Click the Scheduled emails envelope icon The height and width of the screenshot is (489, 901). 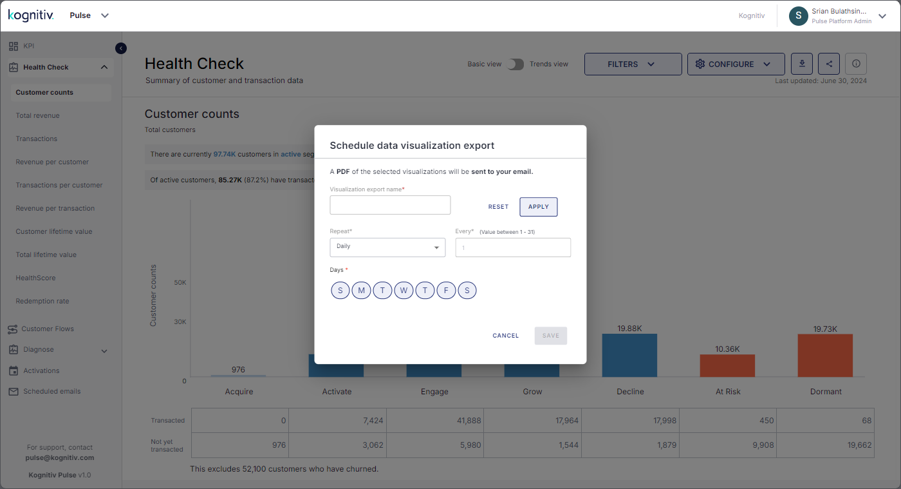click(14, 392)
